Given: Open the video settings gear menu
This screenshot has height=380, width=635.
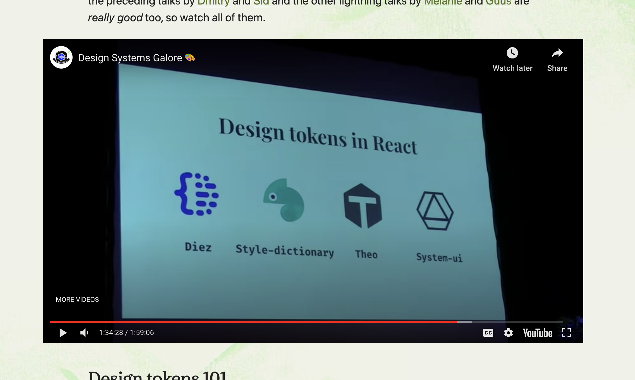Looking at the screenshot, I should (508, 333).
